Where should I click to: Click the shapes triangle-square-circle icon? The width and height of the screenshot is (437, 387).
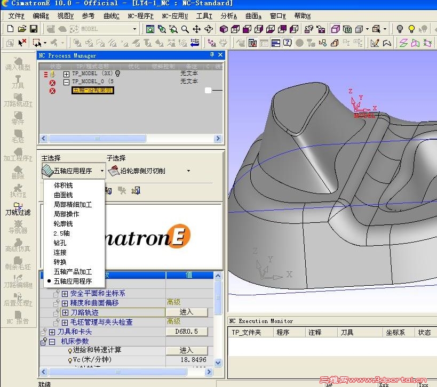322,43
